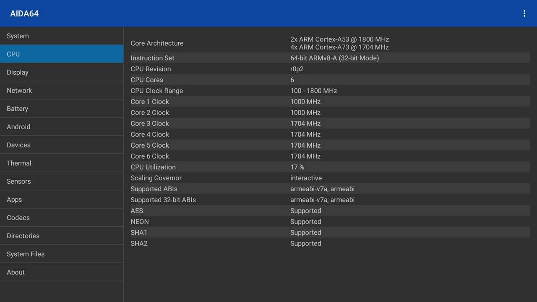Open the Display section

coord(62,72)
